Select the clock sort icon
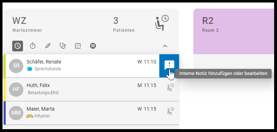The image size is (277, 132). pos(18,46)
